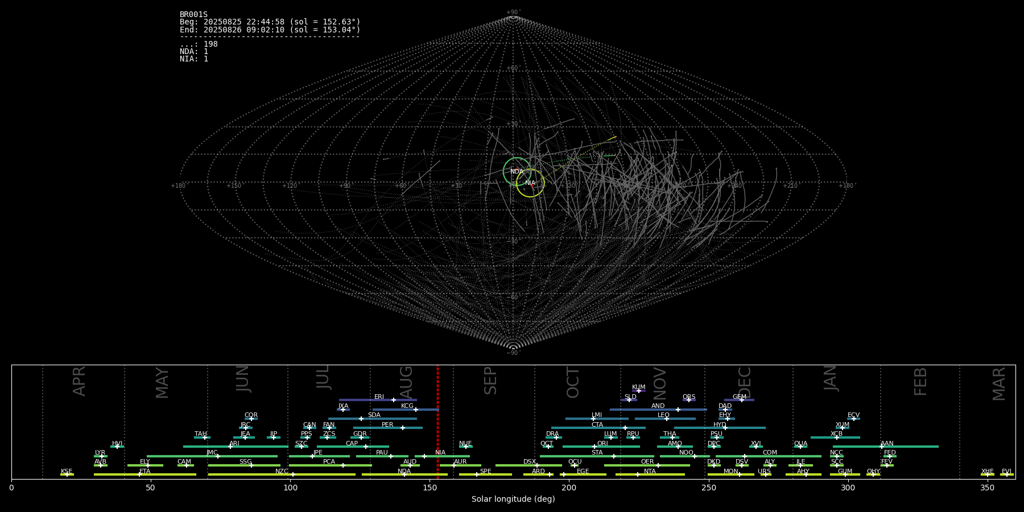
Task: Select the PER shower label on timeline
Action: click(387, 425)
